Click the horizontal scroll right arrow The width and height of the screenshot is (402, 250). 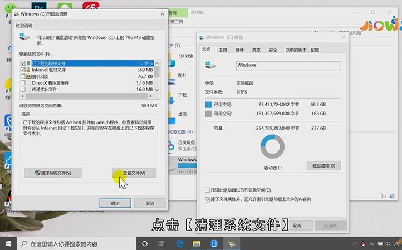coord(150,96)
